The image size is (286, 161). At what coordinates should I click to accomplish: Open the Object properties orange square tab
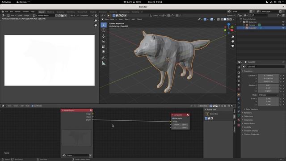click(239, 95)
